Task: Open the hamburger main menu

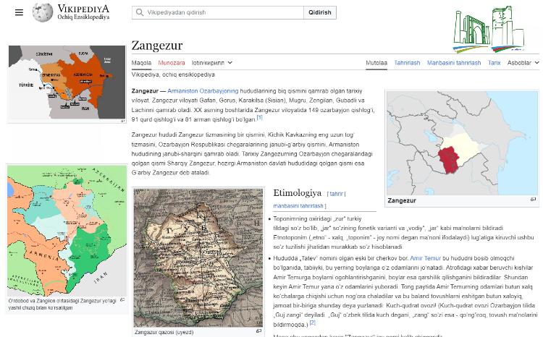Action: [19, 12]
